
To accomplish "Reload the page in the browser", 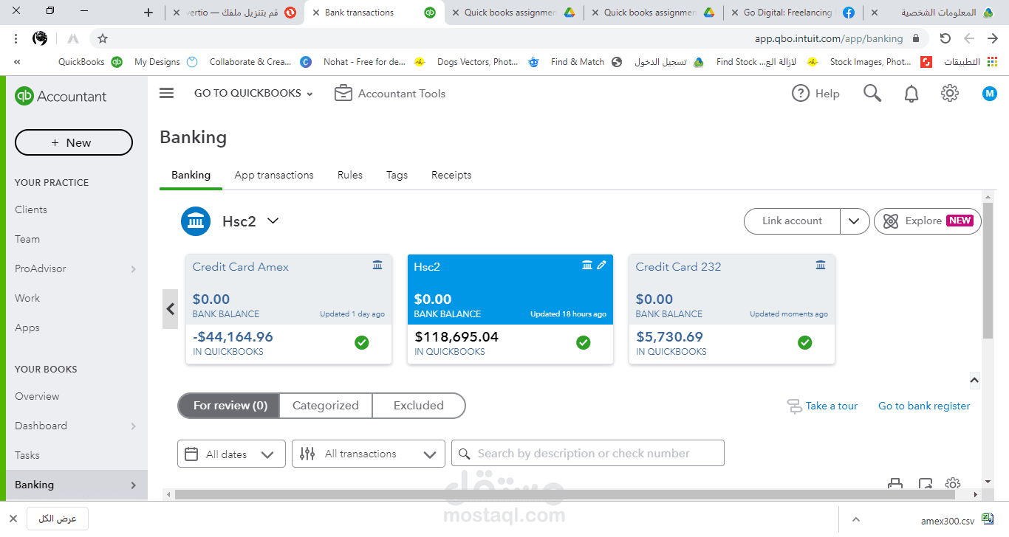I will 945,38.
